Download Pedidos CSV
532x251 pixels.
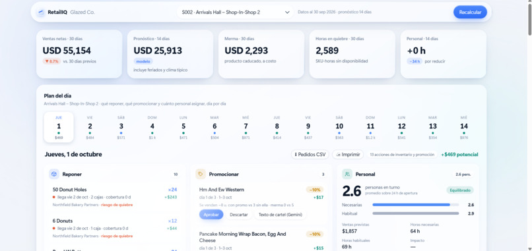(x=310, y=154)
